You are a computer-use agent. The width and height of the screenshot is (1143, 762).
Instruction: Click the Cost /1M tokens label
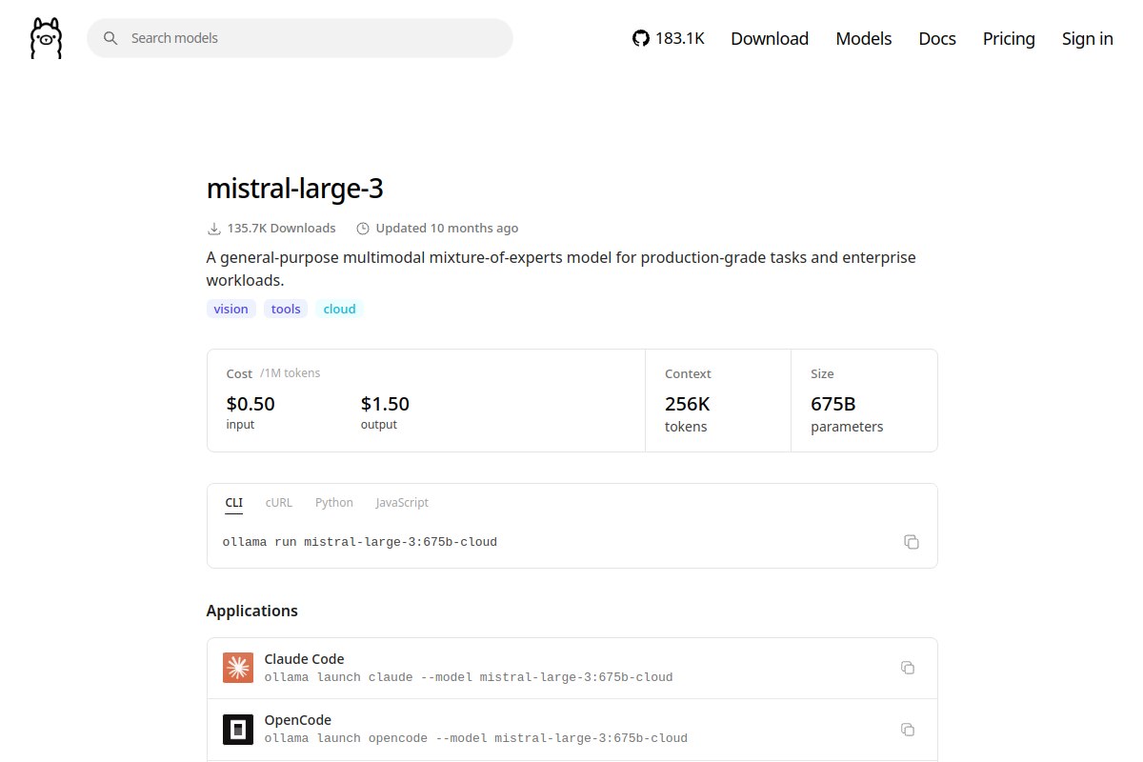[273, 373]
